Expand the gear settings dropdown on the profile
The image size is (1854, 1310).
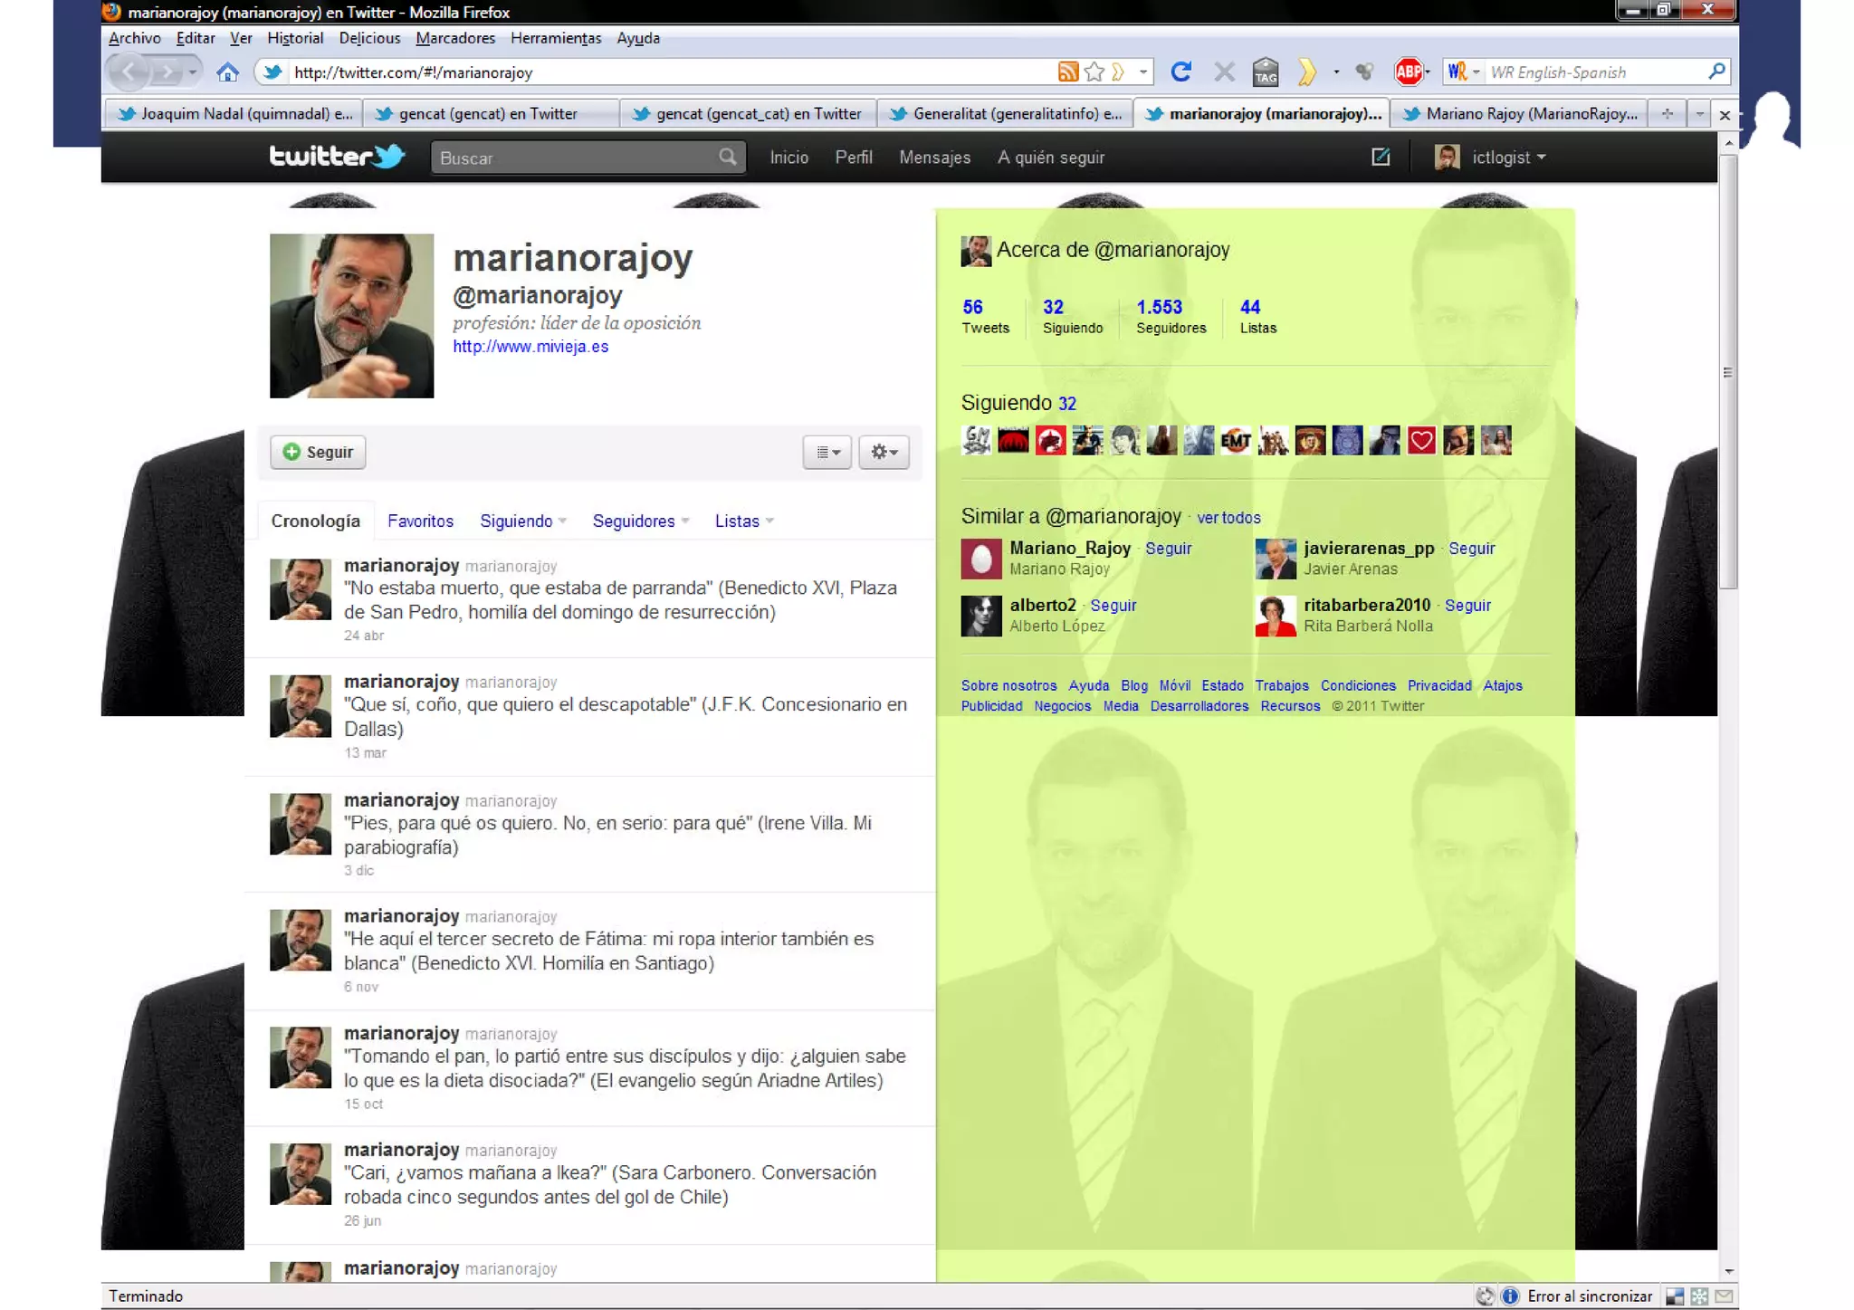click(884, 452)
